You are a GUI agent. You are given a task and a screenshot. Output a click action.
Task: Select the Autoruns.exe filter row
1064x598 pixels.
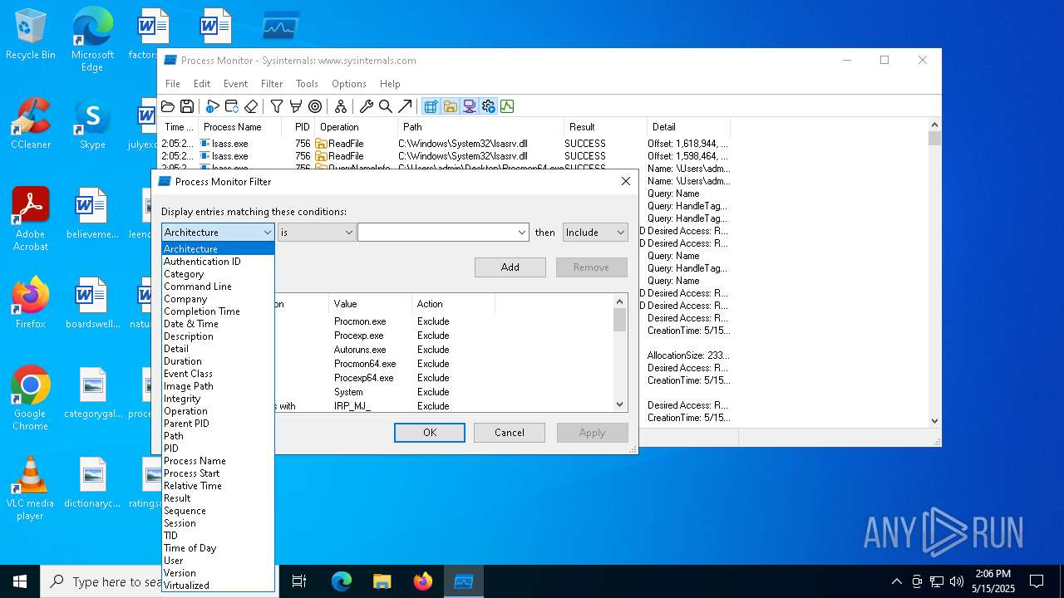[x=387, y=350]
